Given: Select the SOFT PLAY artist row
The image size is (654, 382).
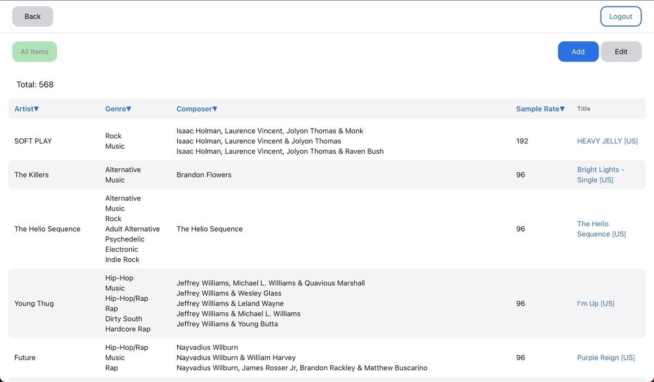Looking at the screenshot, I should 33,141.
